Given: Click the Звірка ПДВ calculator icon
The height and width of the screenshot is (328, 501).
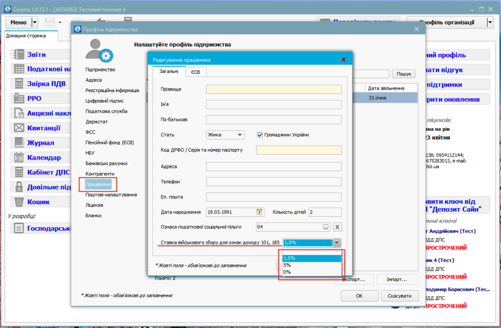Looking at the screenshot, I should 19,84.
